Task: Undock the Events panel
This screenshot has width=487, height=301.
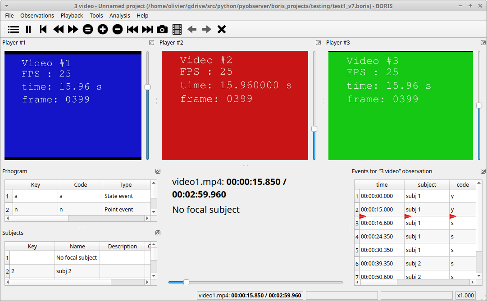Action: tap(483, 171)
